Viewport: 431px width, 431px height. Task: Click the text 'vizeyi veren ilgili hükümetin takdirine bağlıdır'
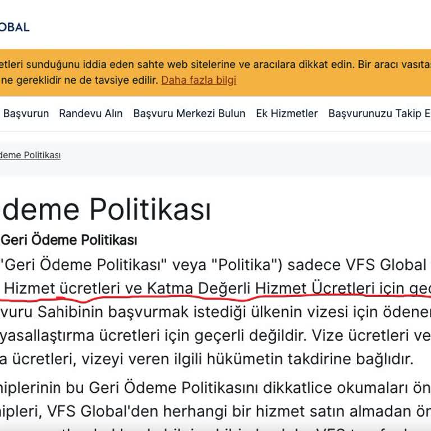(x=247, y=359)
